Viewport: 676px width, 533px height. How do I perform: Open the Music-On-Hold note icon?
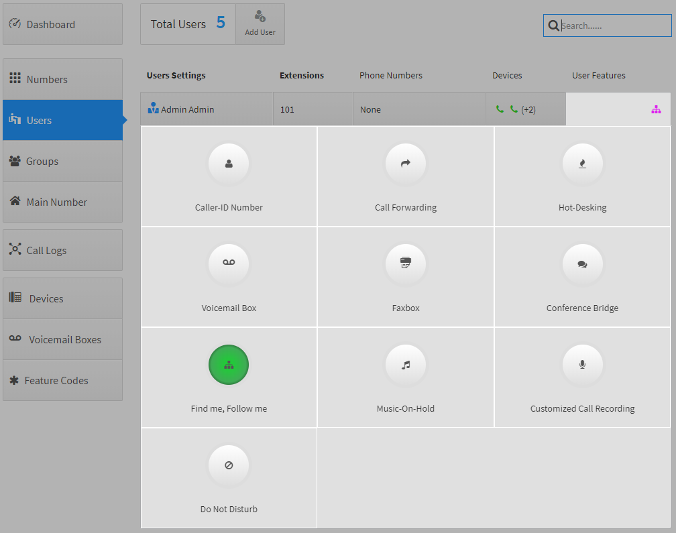[x=406, y=365]
